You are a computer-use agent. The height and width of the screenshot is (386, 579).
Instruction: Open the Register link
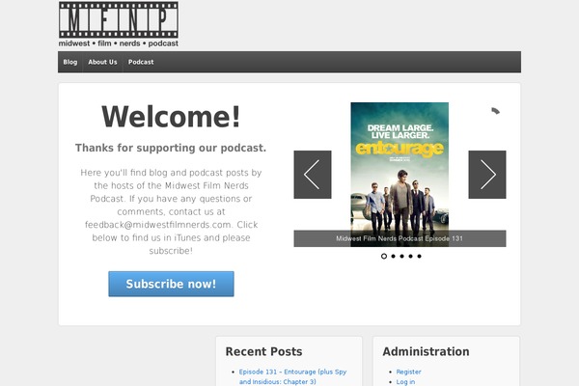pyautogui.click(x=408, y=372)
